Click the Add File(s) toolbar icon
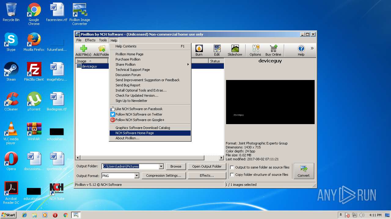Viewport: 391px width, 219px height. [83, 50]
